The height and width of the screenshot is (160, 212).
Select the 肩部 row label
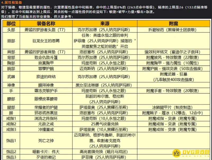click(11, 52)
